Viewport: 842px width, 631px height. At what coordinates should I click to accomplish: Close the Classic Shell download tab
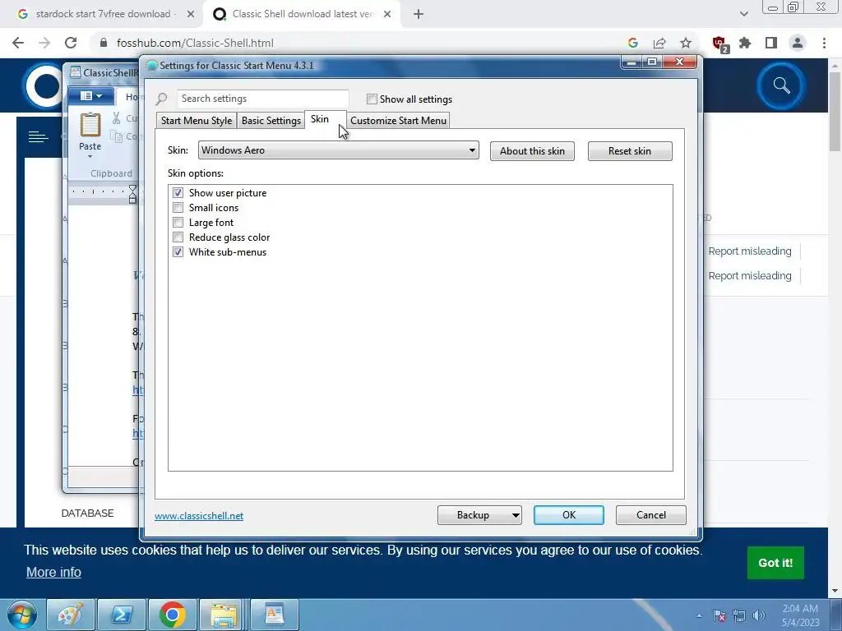point(387,15)
